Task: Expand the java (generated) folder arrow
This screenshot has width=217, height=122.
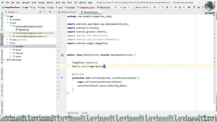Action: point(7,40)
